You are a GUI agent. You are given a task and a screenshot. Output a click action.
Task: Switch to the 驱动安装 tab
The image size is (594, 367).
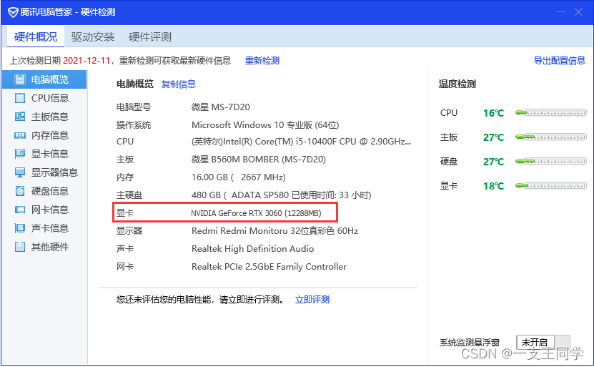coord(93,36)
